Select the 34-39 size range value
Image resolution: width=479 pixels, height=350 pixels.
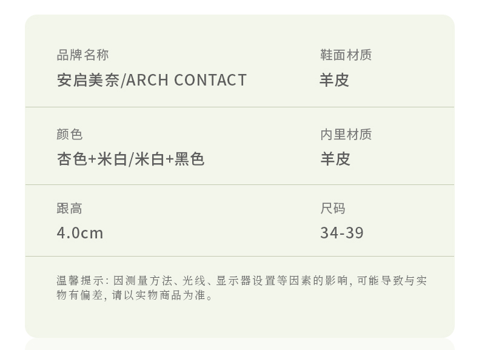342,233
